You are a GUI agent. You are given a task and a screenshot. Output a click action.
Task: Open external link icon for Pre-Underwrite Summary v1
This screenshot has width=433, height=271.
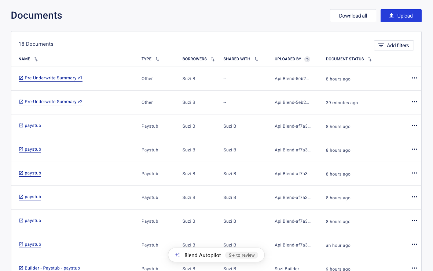[x=21, y=78]
